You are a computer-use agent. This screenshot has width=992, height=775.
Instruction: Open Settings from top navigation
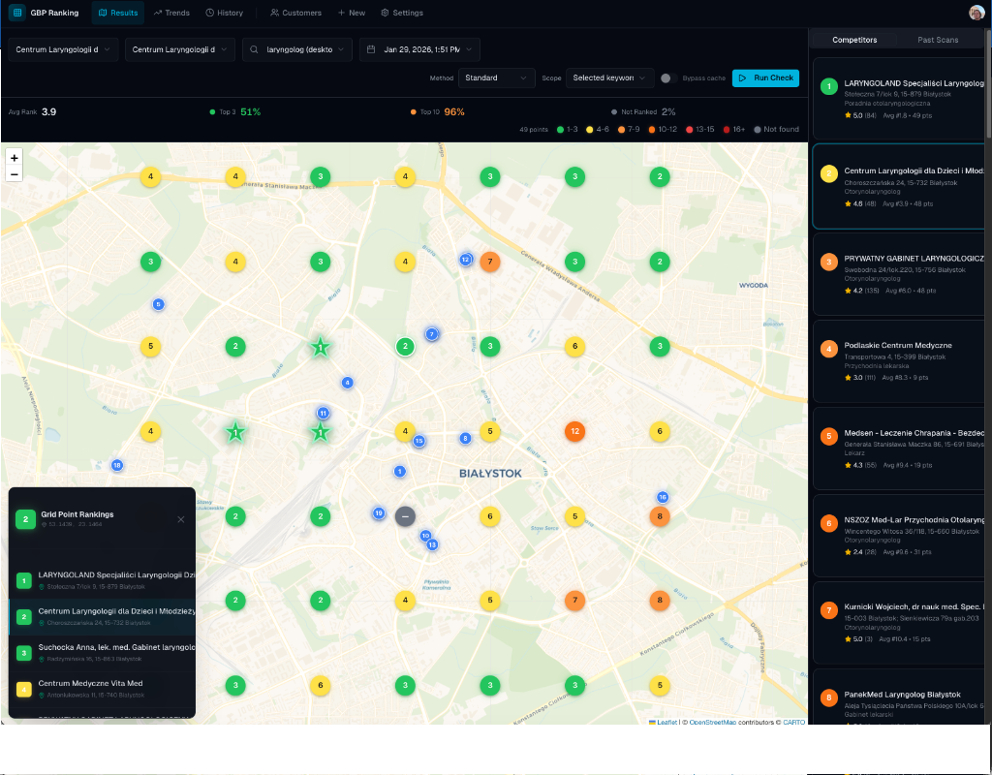402,13
